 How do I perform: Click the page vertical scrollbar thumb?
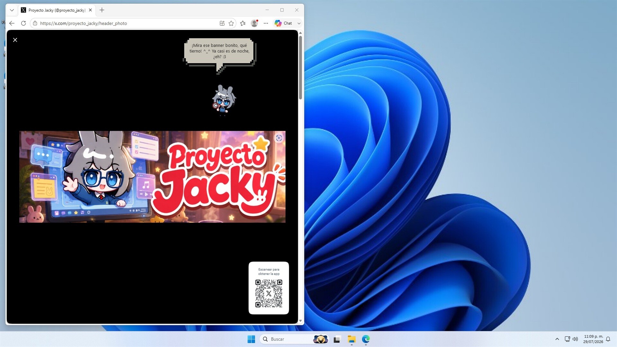[x=300, y=67]
